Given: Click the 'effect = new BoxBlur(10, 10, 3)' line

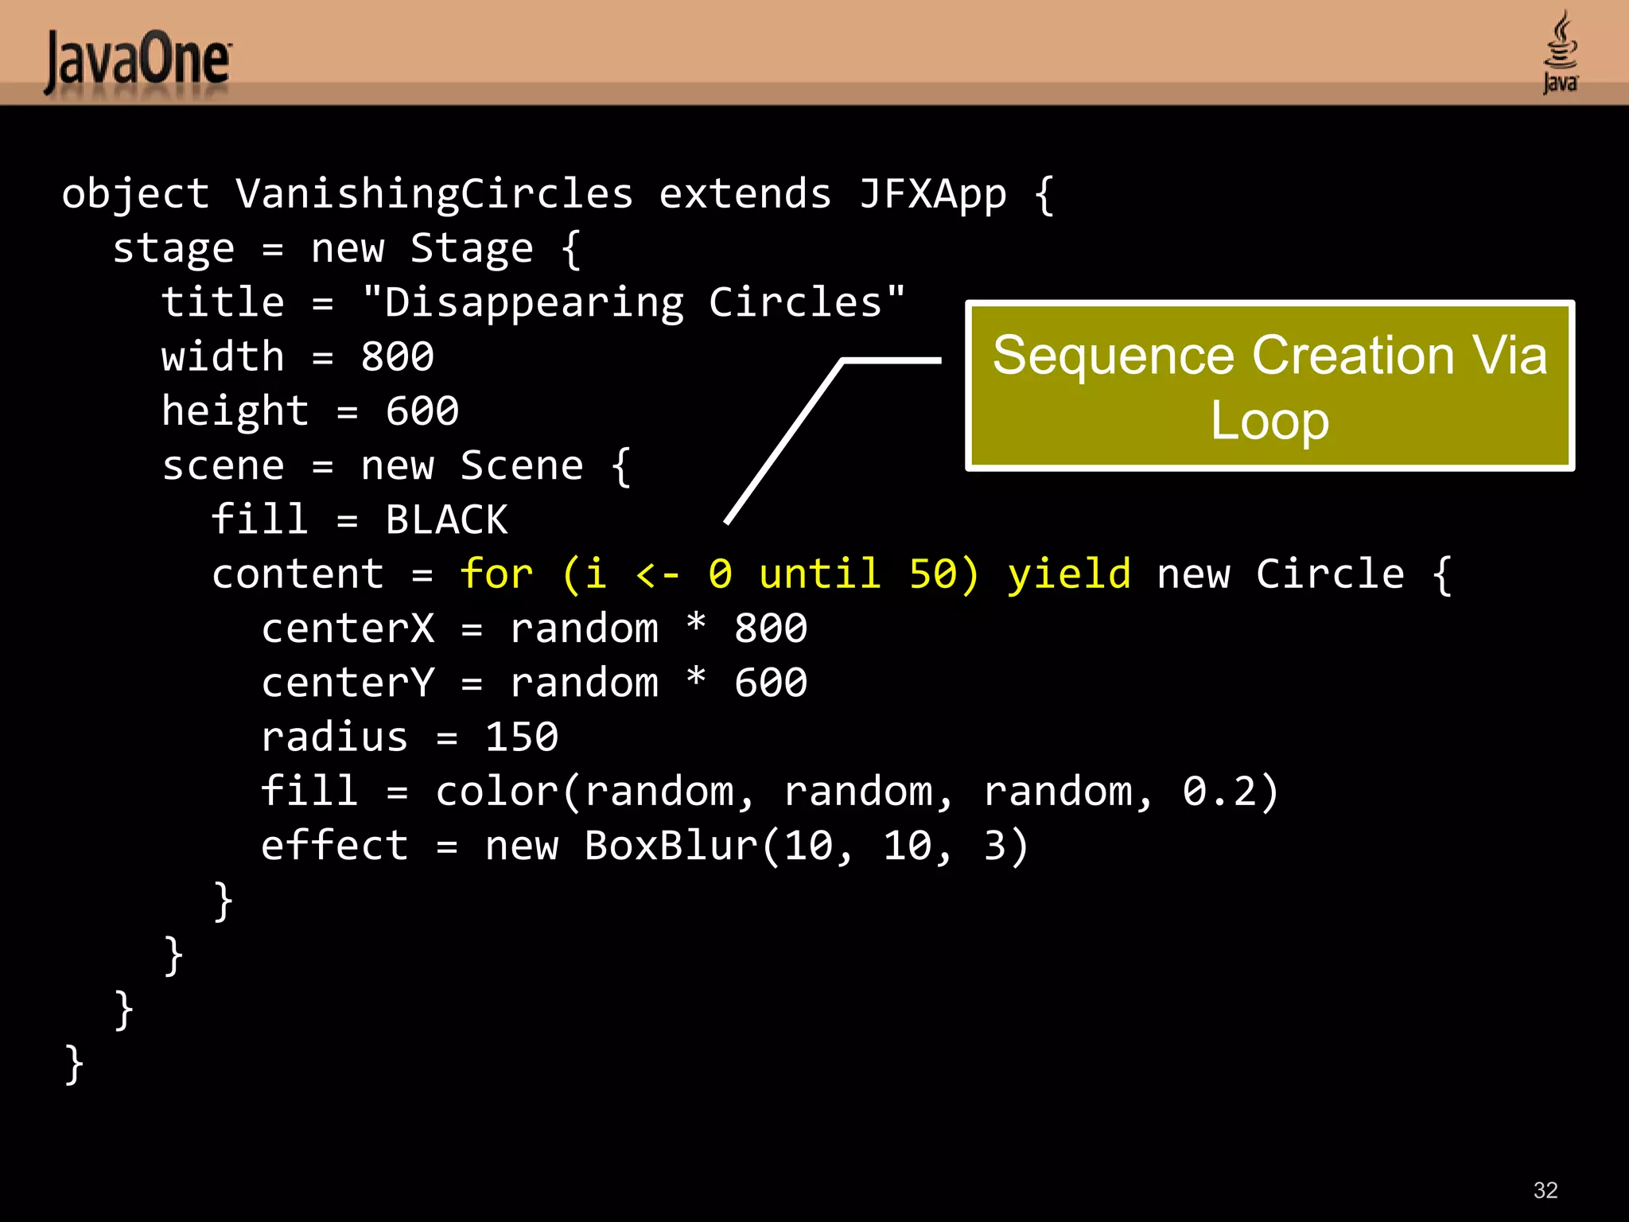Looking at the screenshot, I should pyautogui.click(x=645, y=846).
